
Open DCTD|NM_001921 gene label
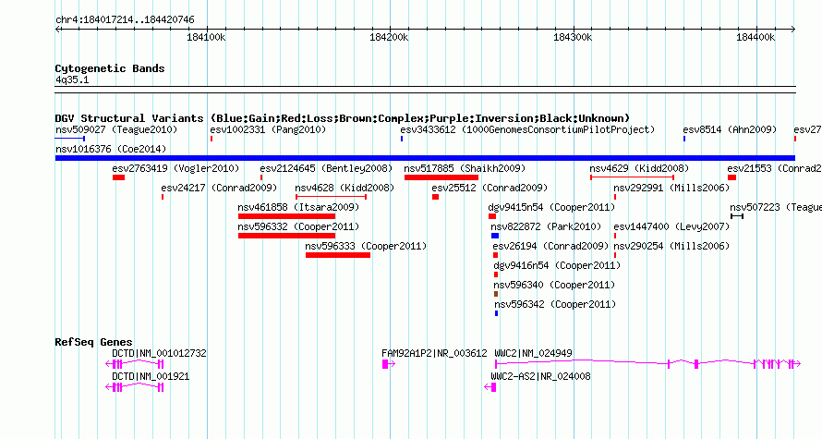(151, 376)
